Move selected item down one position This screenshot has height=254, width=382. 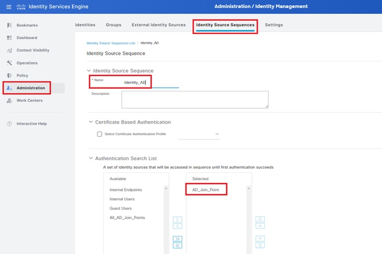[260, 239]
